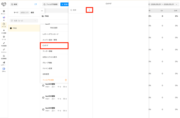This screenshot has height=118, width=180.
Task: Open the date range dropdown
Action: coord(164,4)
